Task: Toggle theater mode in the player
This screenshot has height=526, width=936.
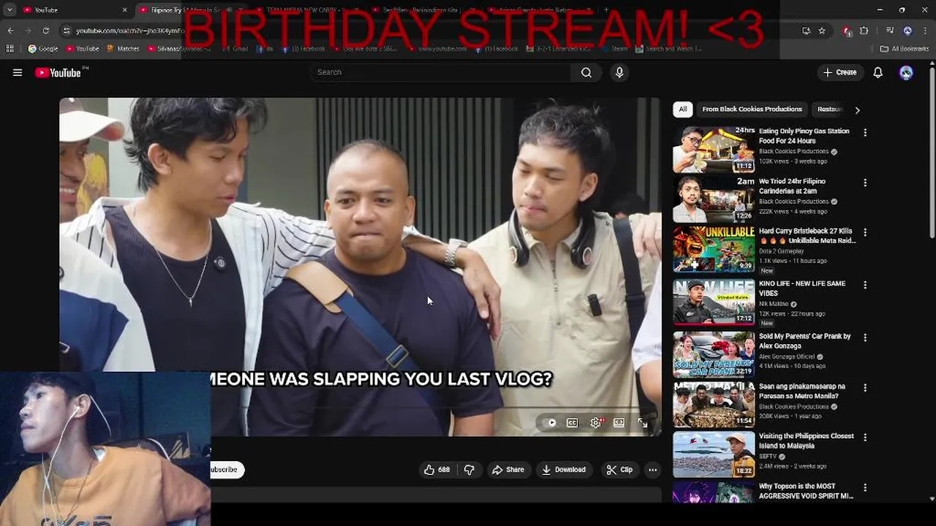Action: 619,422
